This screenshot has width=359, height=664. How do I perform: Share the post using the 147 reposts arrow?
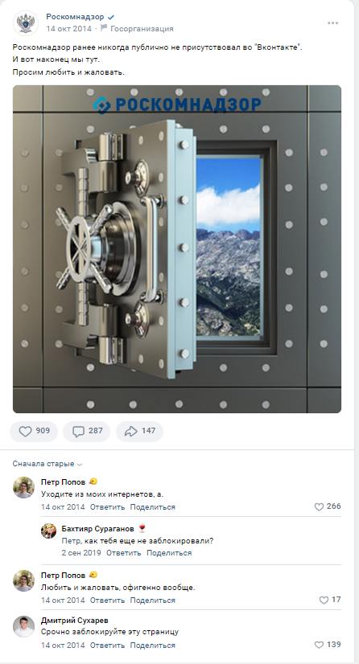click(139, 431)
